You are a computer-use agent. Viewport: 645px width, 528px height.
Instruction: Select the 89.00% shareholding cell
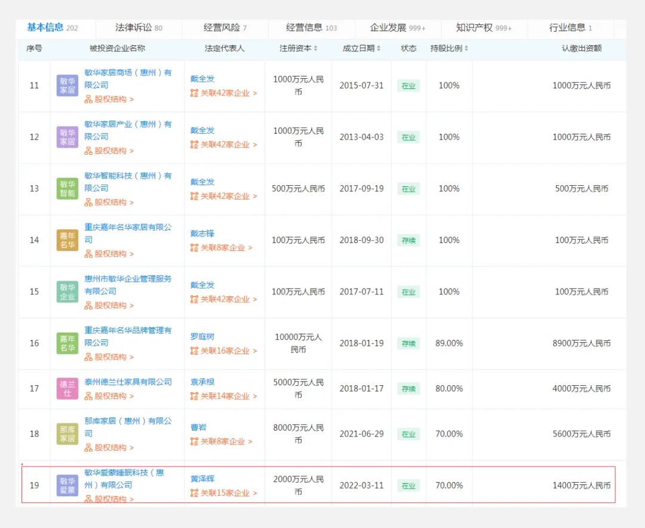click(449, 343)
